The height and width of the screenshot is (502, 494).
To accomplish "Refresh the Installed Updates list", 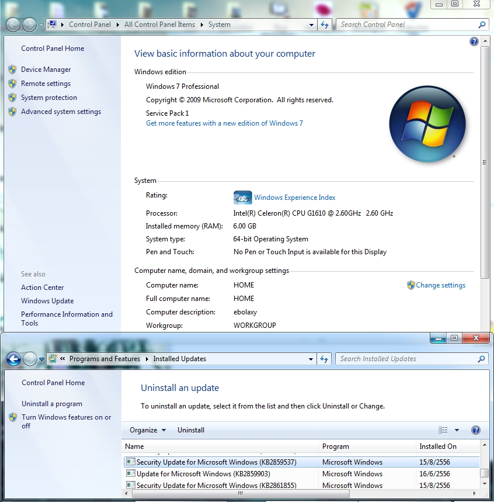I will click(x=324, y=359).
